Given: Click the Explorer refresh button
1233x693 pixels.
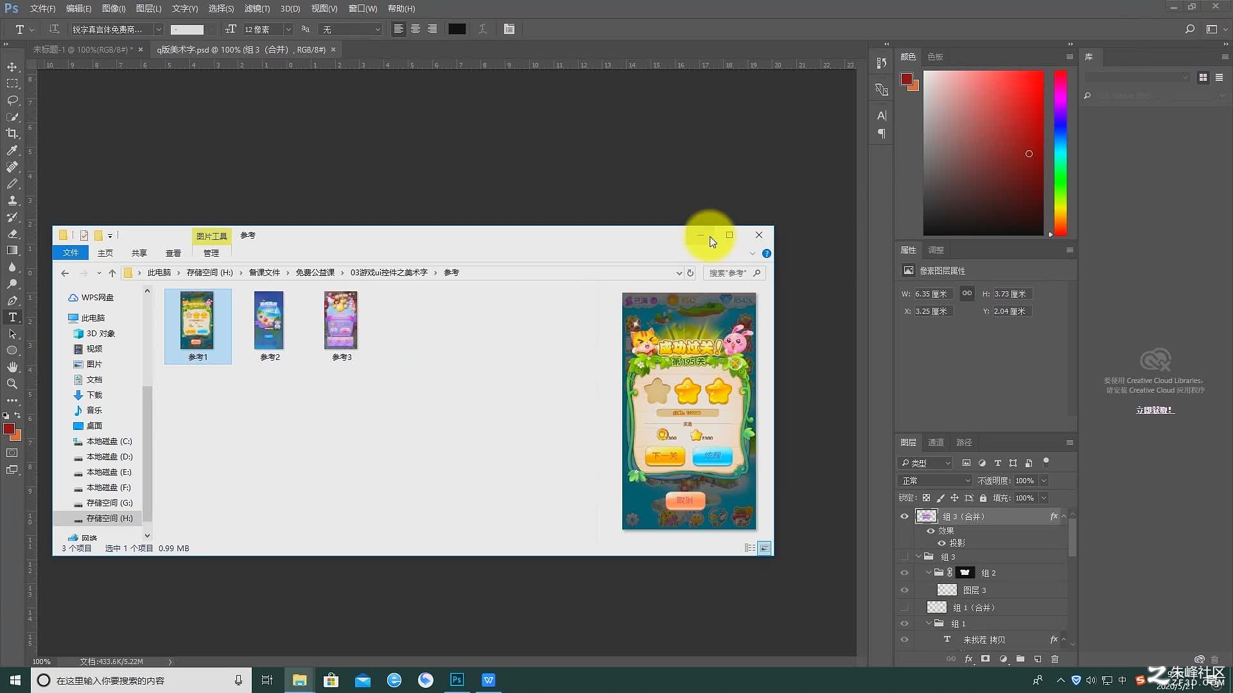Looking at the screenshot, I should [690, 273].
